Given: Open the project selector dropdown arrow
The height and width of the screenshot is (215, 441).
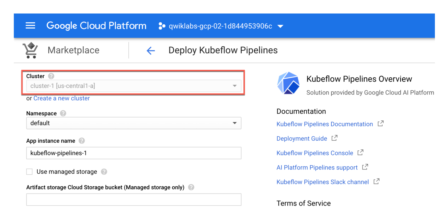Looking at the screenshot, I should click(280, 26).
